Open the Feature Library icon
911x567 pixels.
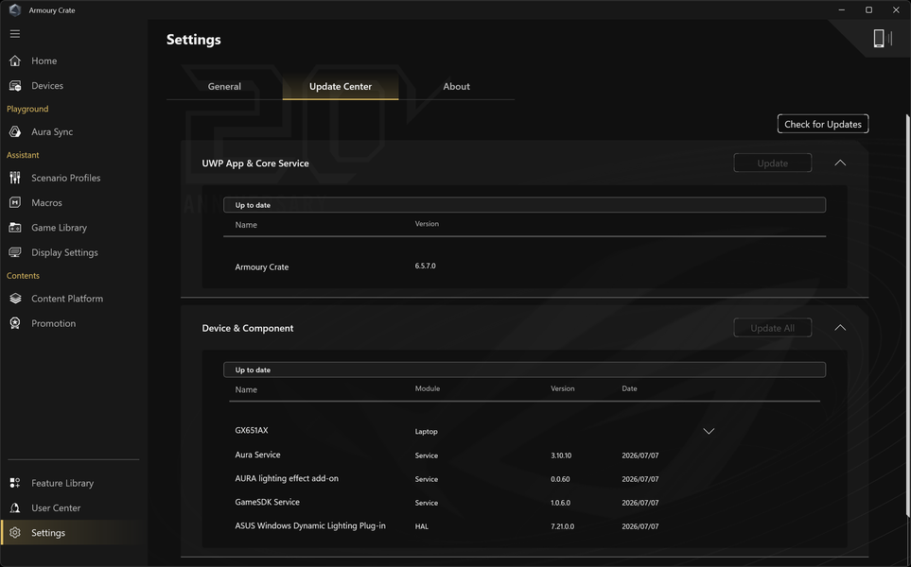click(x=15, y=483)
